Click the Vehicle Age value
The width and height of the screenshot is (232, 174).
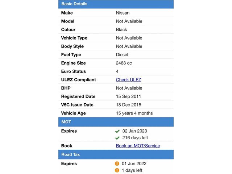coord(134,113)
